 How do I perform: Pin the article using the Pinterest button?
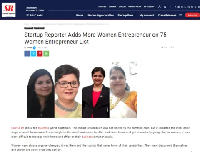40,54
